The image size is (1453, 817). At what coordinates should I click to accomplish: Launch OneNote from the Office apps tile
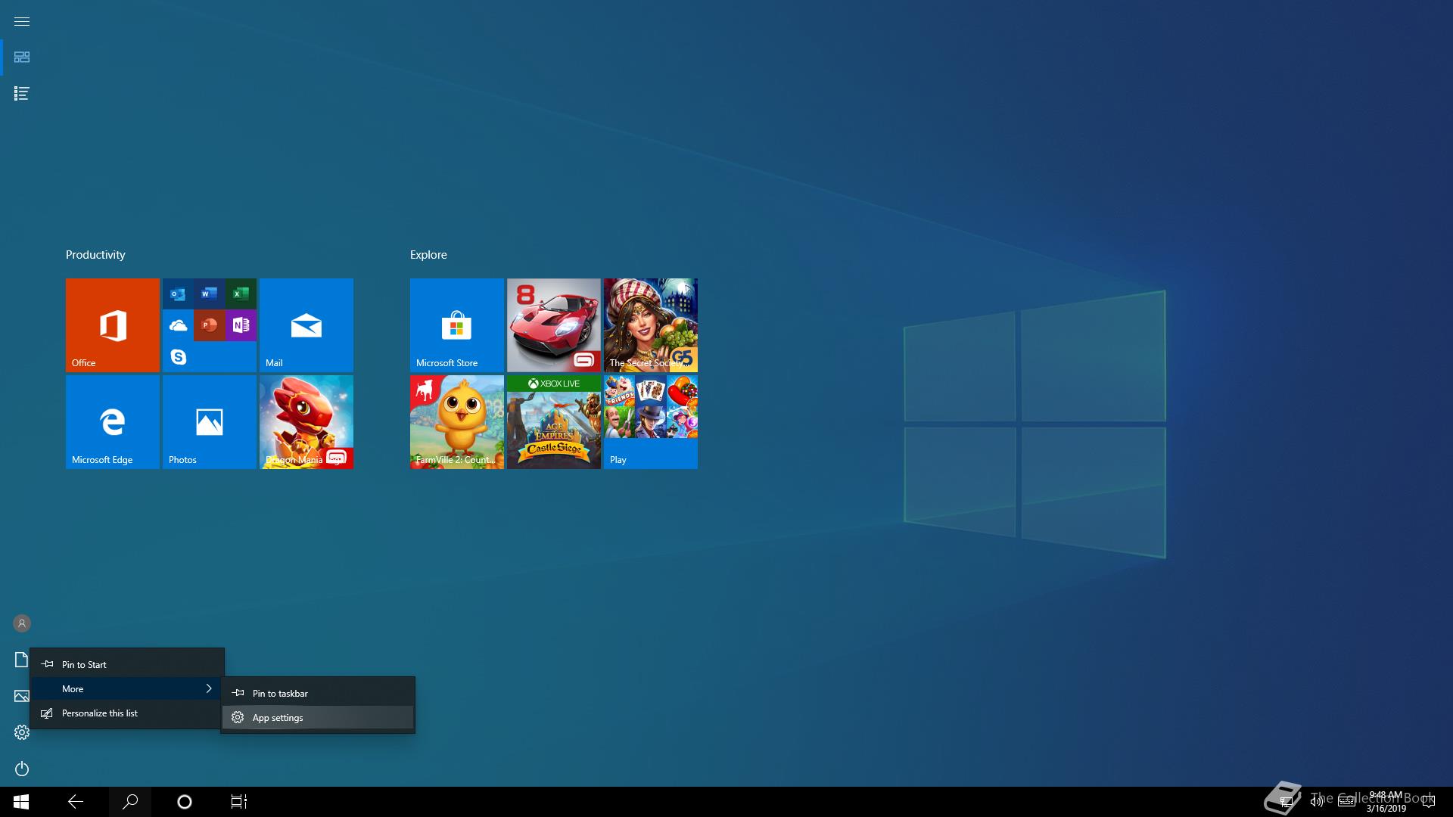[x=241, y=325]
